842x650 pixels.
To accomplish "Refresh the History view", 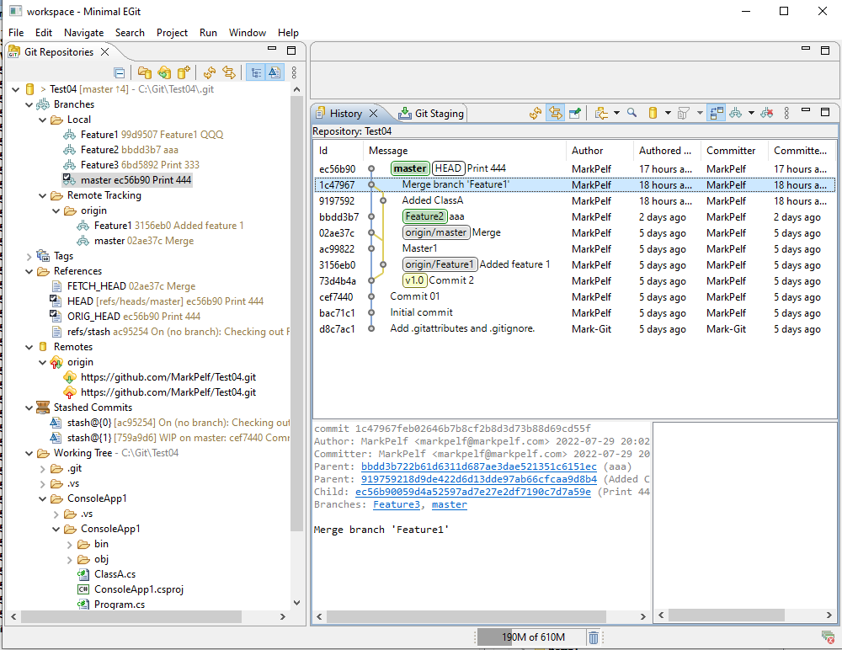I will (535, 113).
